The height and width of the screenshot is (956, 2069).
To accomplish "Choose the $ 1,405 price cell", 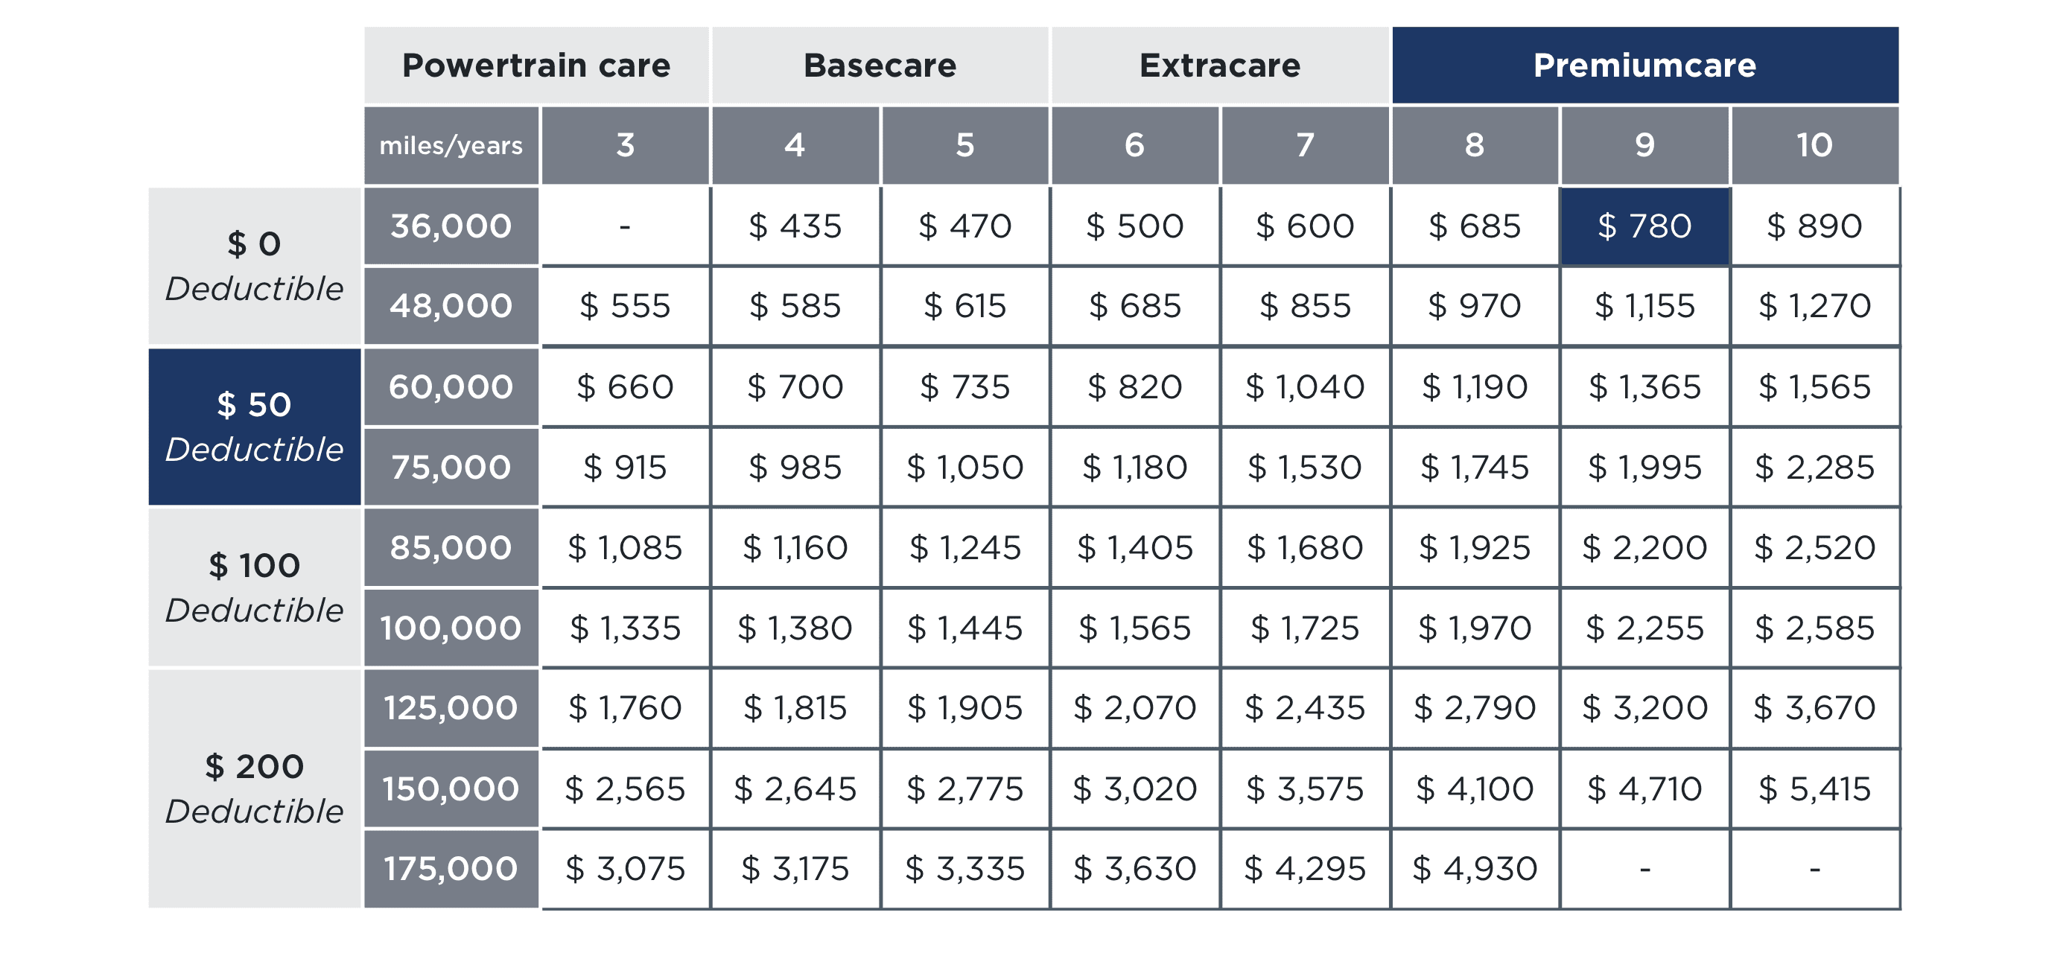I will point(1135,547).
